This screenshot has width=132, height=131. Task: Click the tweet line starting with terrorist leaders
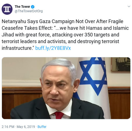[60, 41]
